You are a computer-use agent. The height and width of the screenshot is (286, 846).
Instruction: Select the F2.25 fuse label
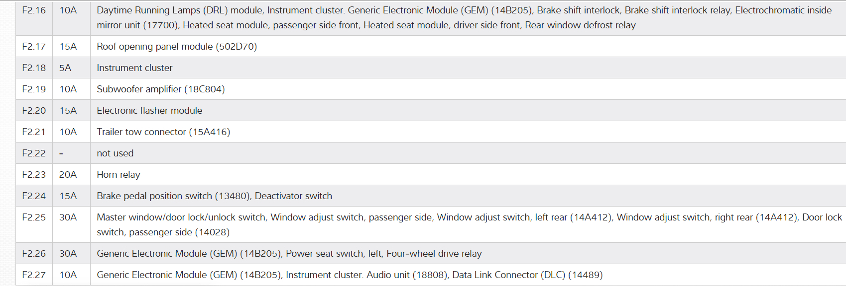34,217
